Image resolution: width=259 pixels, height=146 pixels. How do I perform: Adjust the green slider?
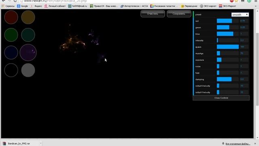[227, 27]
